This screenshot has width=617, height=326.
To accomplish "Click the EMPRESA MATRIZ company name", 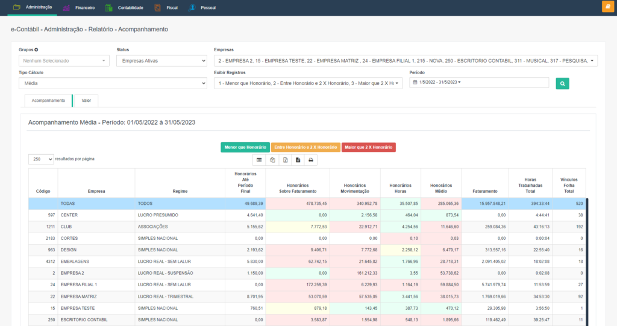I will [x=79, y=296].
